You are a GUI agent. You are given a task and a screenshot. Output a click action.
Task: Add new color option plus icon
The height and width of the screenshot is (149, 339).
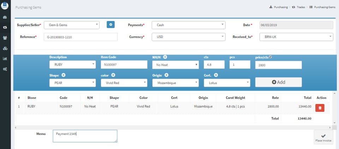point(113,75)
